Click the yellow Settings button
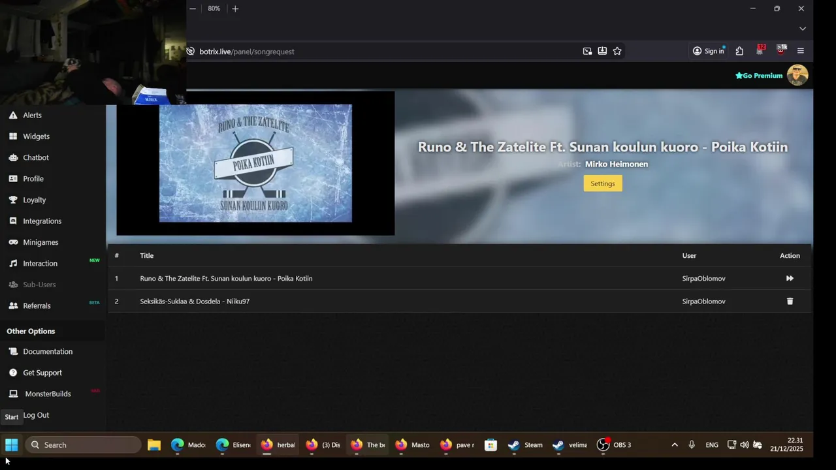This screenshot has height=470, width=836. pos(603,183)
